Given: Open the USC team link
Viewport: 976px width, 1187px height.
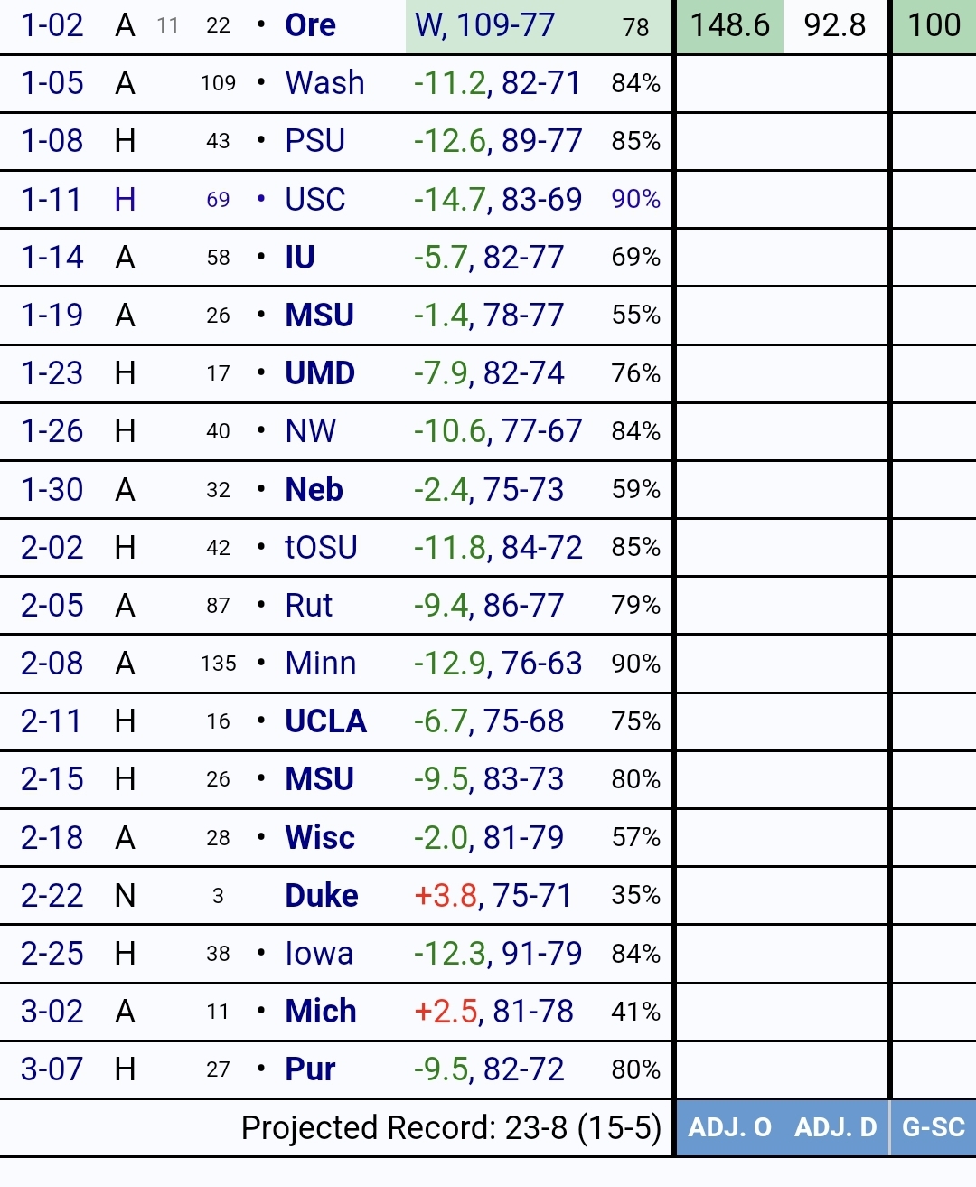Looking at the screenshot, I should 314,199.
